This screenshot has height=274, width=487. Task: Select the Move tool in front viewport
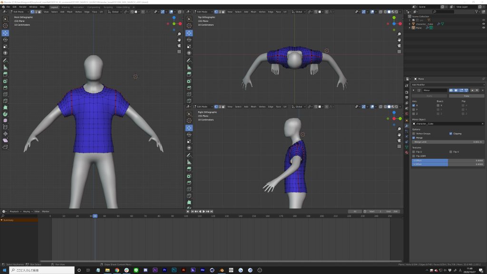click(5, 33)
